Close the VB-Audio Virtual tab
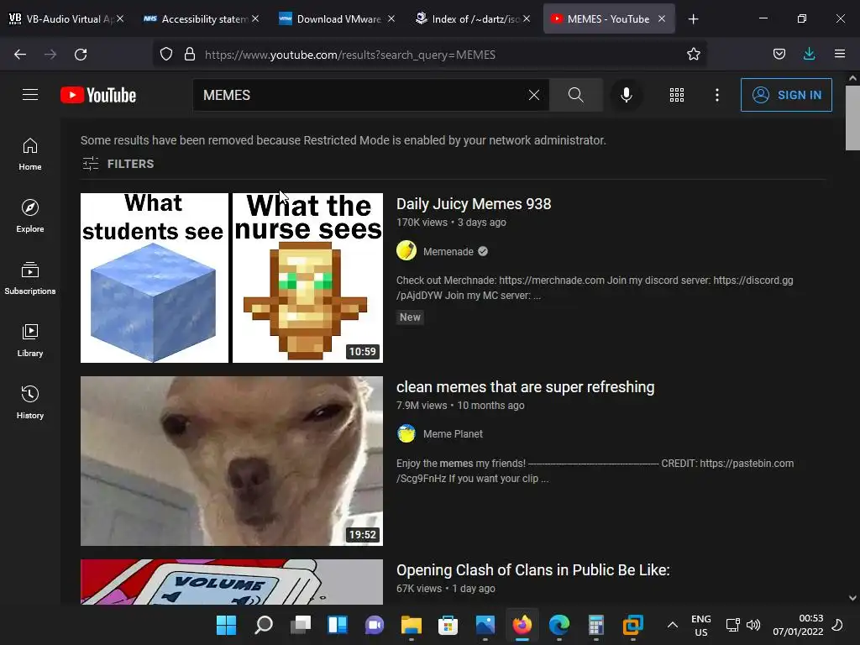 point(120,18)
